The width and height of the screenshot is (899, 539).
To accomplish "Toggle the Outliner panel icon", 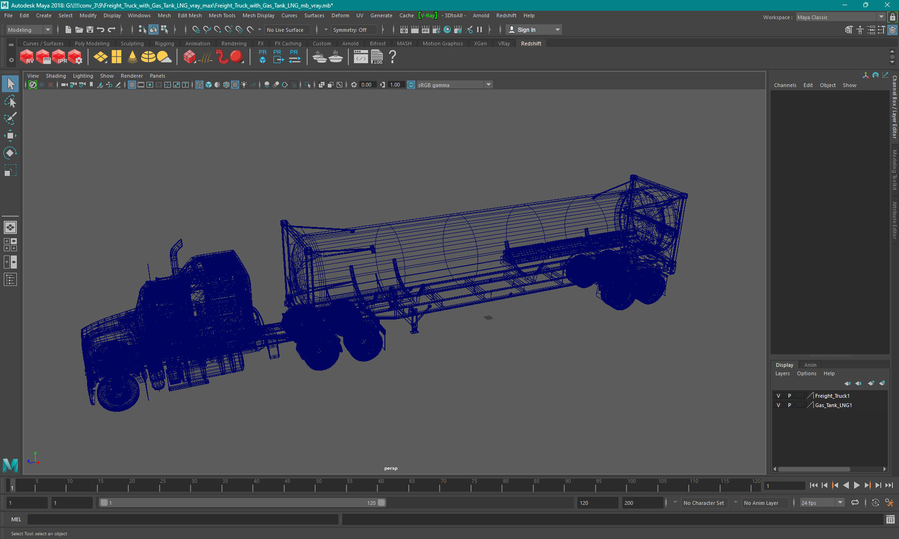I will (10, 279).
